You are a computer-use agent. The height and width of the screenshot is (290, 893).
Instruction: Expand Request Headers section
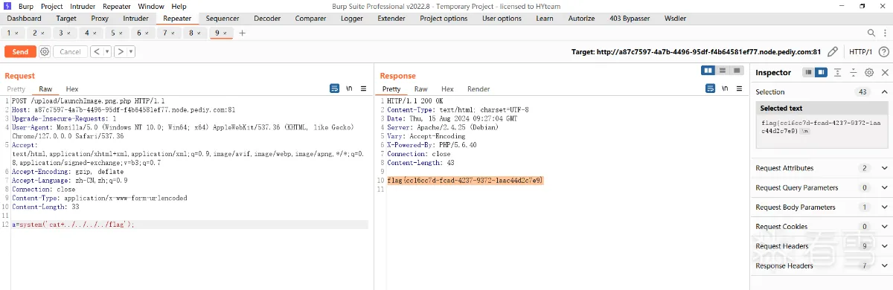884,245
